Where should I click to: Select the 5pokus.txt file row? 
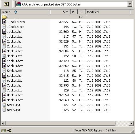[67, 71]
